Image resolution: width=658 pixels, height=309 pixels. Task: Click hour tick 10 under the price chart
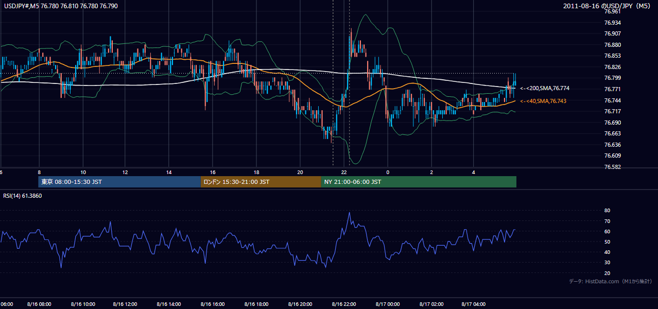[x=83, y=173]
